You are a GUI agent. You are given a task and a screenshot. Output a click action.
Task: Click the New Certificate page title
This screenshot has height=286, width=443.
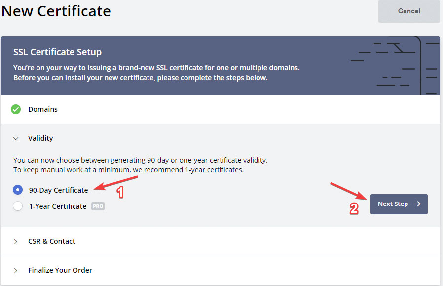click(x=56, y=11)
